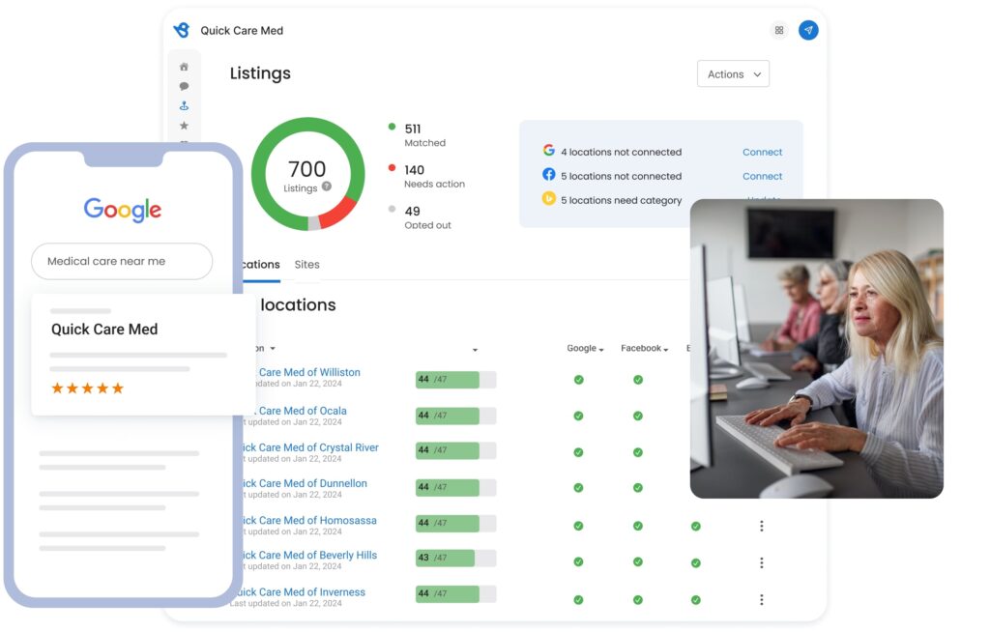Screen dimensions: 990x632
Task: Click the five-star rating on phone card
Action: click(x=87, y=388)
